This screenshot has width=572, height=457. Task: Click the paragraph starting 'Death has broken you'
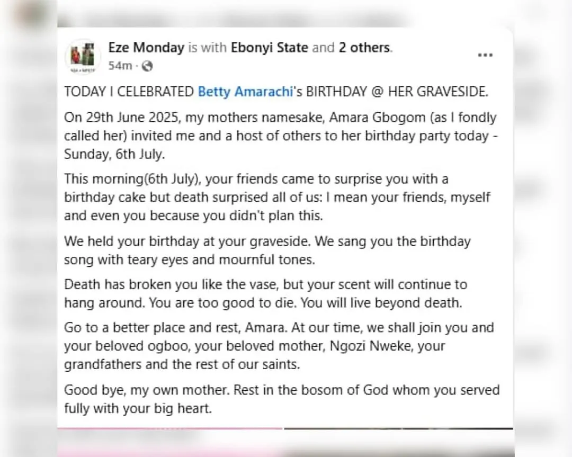pyautogui.click(x=265, y=294)
